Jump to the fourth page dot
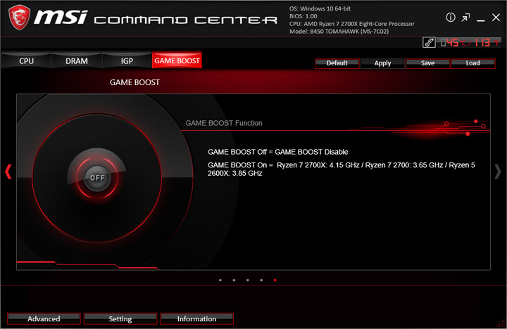507x329 pixels. [x=261, y=280]
